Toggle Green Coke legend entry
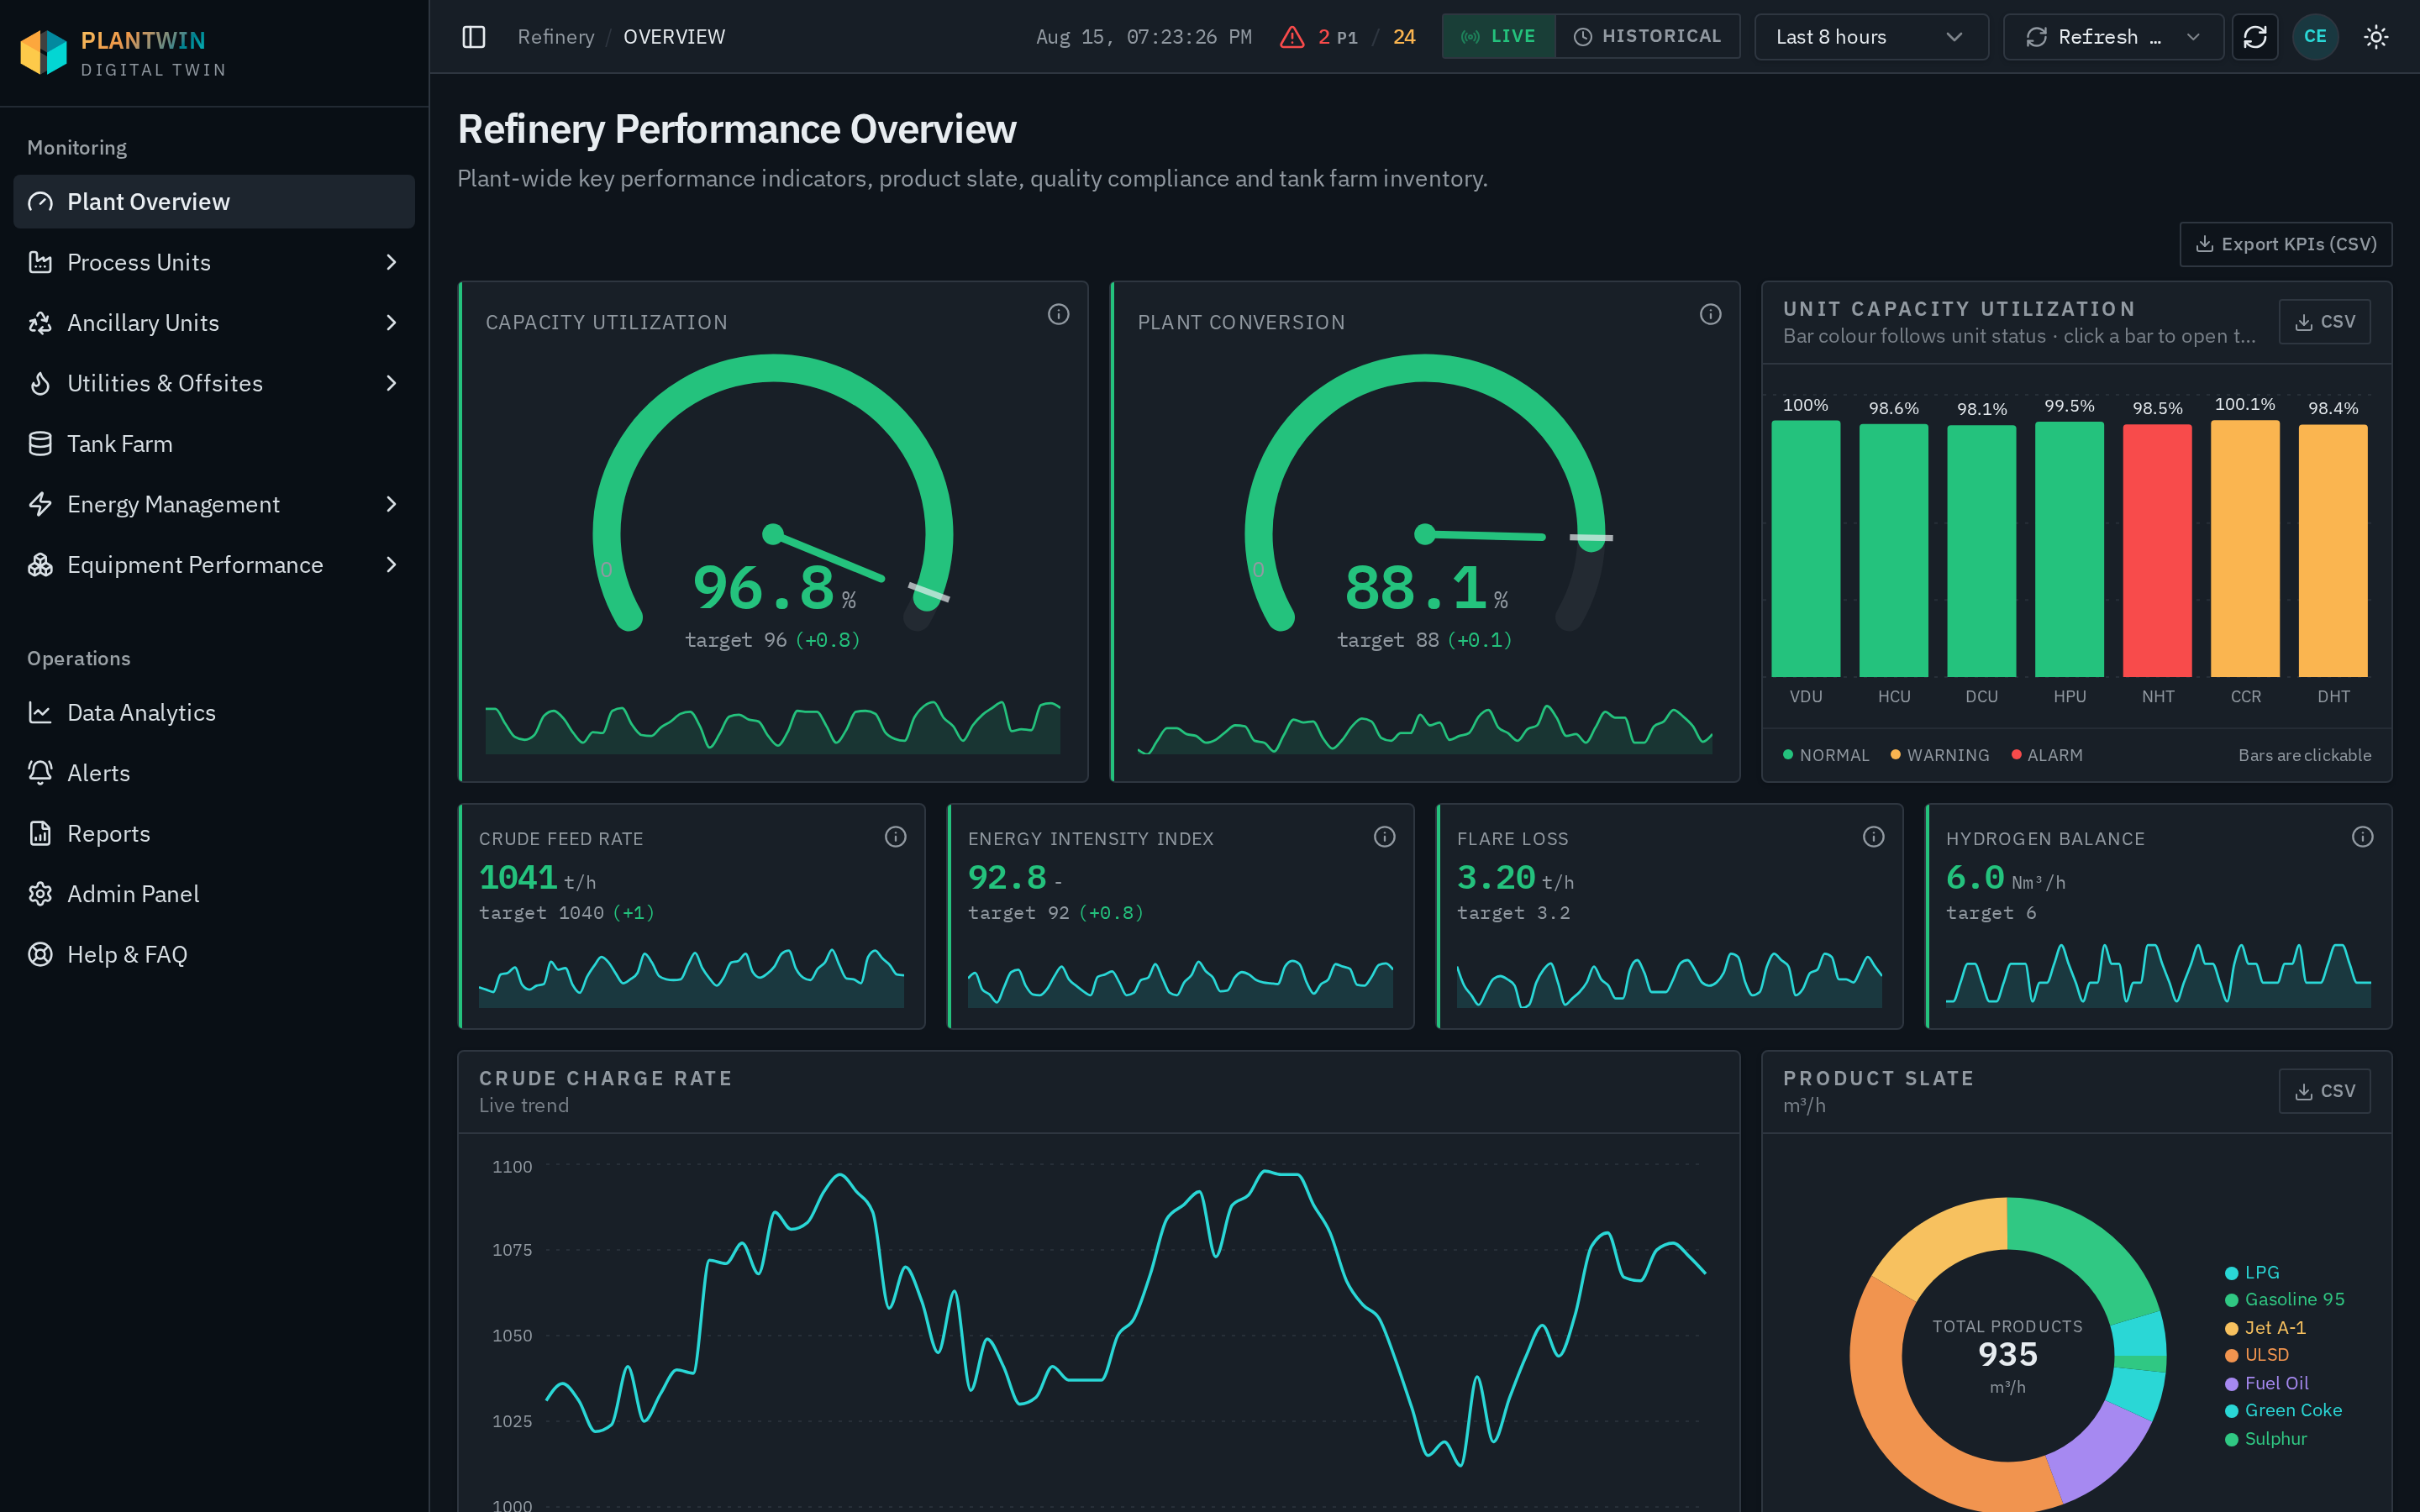The image size is (2420, 1512). (2283, 1410)
